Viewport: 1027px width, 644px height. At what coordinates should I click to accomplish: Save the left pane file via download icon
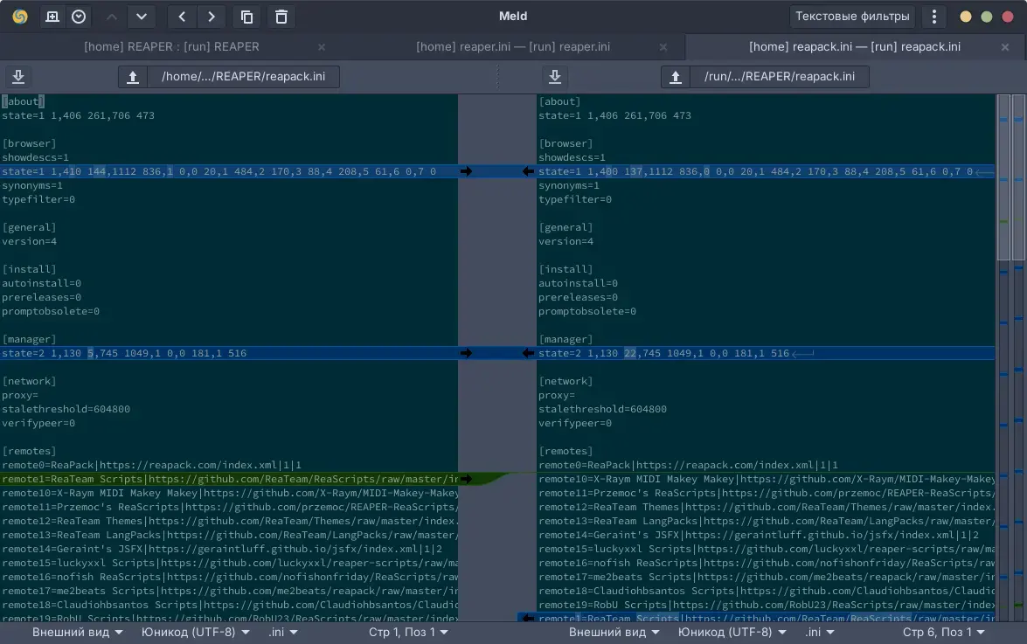coord(18,77)
